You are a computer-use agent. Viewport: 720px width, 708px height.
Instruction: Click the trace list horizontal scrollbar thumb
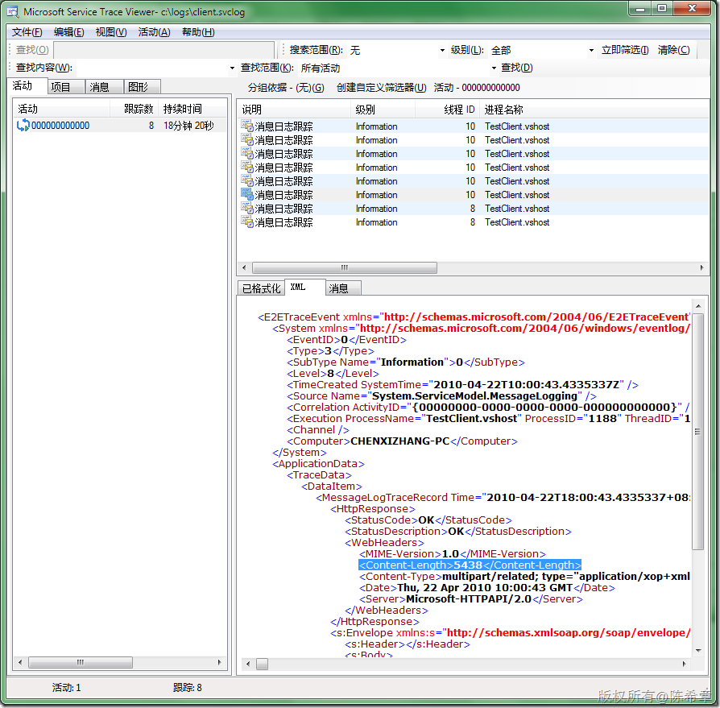345,267
